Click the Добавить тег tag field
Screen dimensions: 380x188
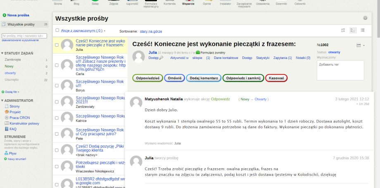[340, 70]
